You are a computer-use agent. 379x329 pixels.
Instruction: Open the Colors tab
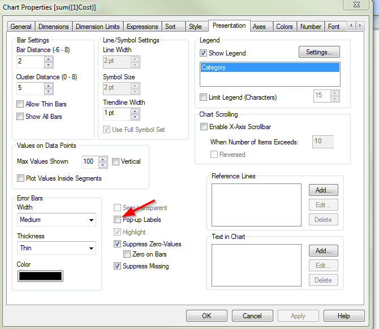(x=285, y=27)
